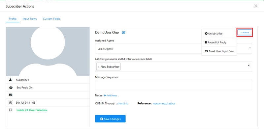Click the 'Subscribed' status text
The height and width of the screenshot is (129, 264).
(x=22, y=80)
